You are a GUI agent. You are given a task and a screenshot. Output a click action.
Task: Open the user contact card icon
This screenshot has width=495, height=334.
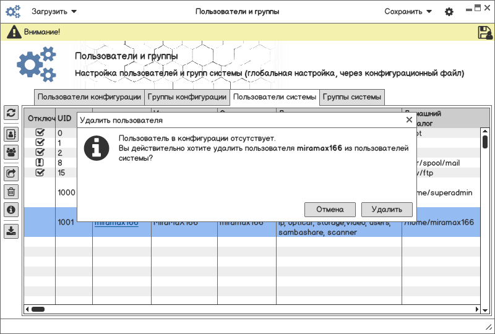tap(11, 134)
